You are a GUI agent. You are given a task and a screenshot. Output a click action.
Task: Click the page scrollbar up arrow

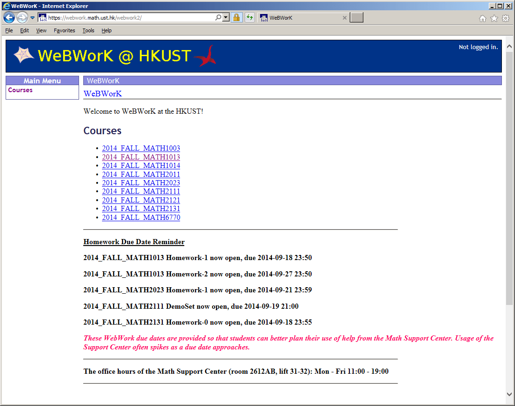coord(509,47)
